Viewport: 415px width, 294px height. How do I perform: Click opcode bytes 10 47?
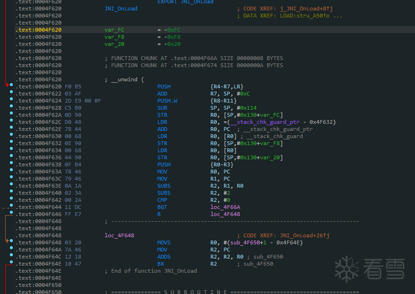tap(73, 264)
